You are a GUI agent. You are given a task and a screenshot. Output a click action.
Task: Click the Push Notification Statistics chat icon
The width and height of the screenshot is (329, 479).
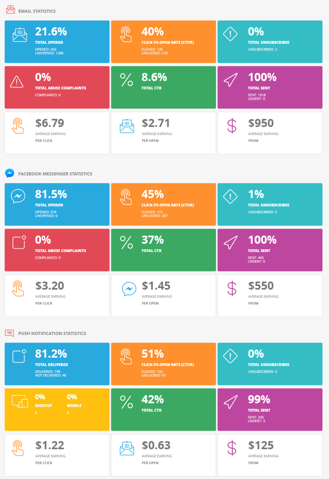coord(10,333)
